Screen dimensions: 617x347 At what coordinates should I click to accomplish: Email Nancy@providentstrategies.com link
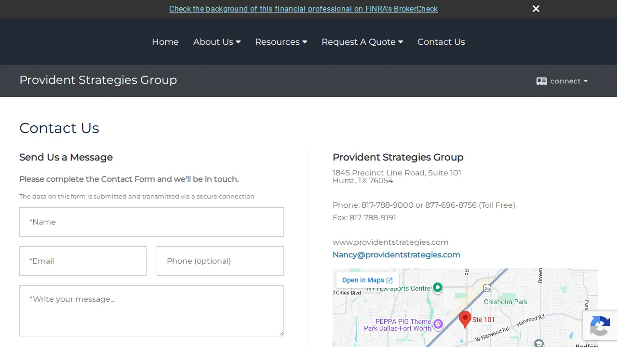point(396,255)
